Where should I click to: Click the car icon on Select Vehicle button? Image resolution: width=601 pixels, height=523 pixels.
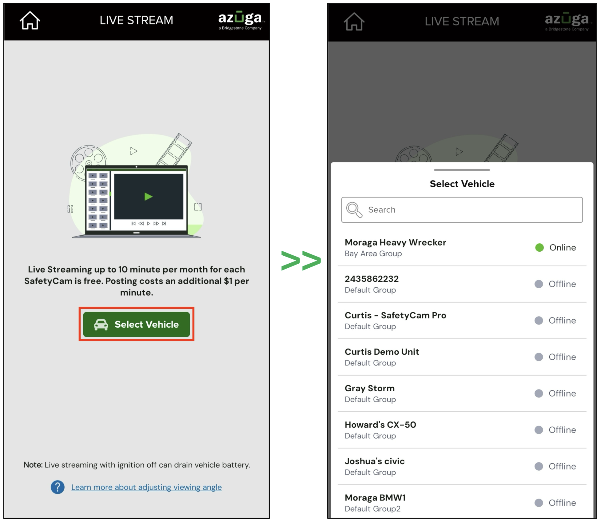click(101, 325)
